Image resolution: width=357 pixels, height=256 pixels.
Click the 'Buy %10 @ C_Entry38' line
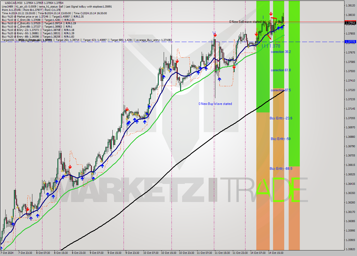38,20
